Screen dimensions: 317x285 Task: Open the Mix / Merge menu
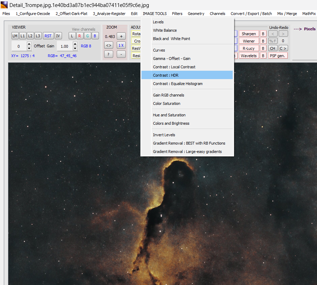(287, 14)
